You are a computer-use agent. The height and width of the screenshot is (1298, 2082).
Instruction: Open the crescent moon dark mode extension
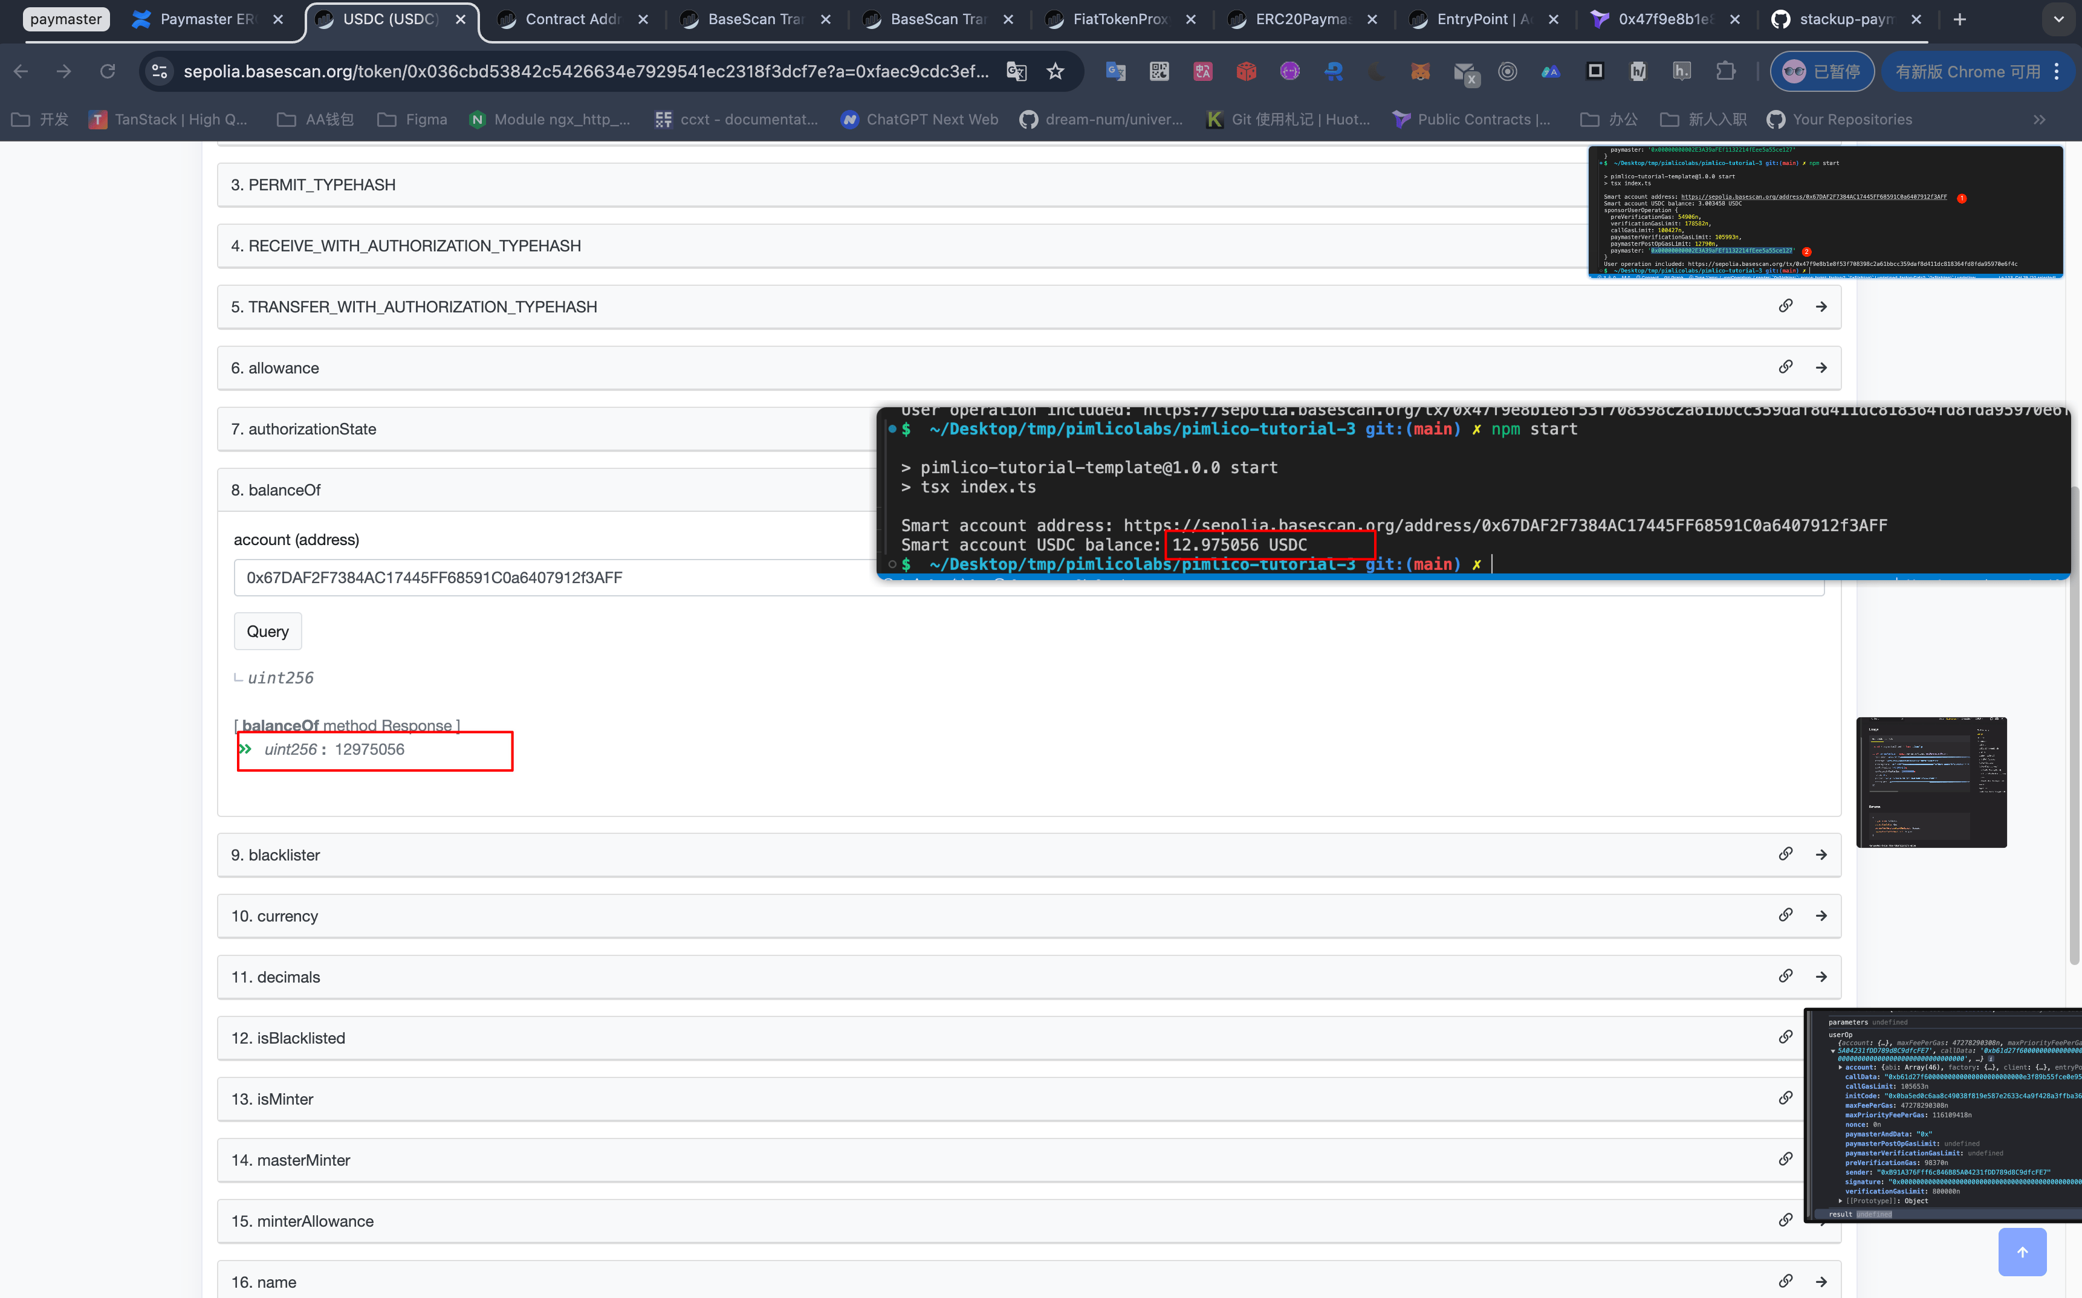1377,71
